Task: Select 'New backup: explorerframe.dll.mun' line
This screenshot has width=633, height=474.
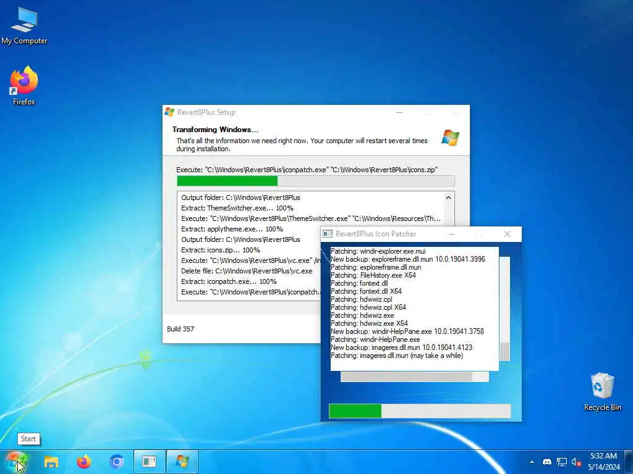Action: pyautogui.click(x=408, y=259)
